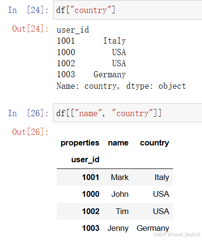The image size is (202, 240).
Task: Click the series output row 1003 Germany
Action: pos(91,74)
